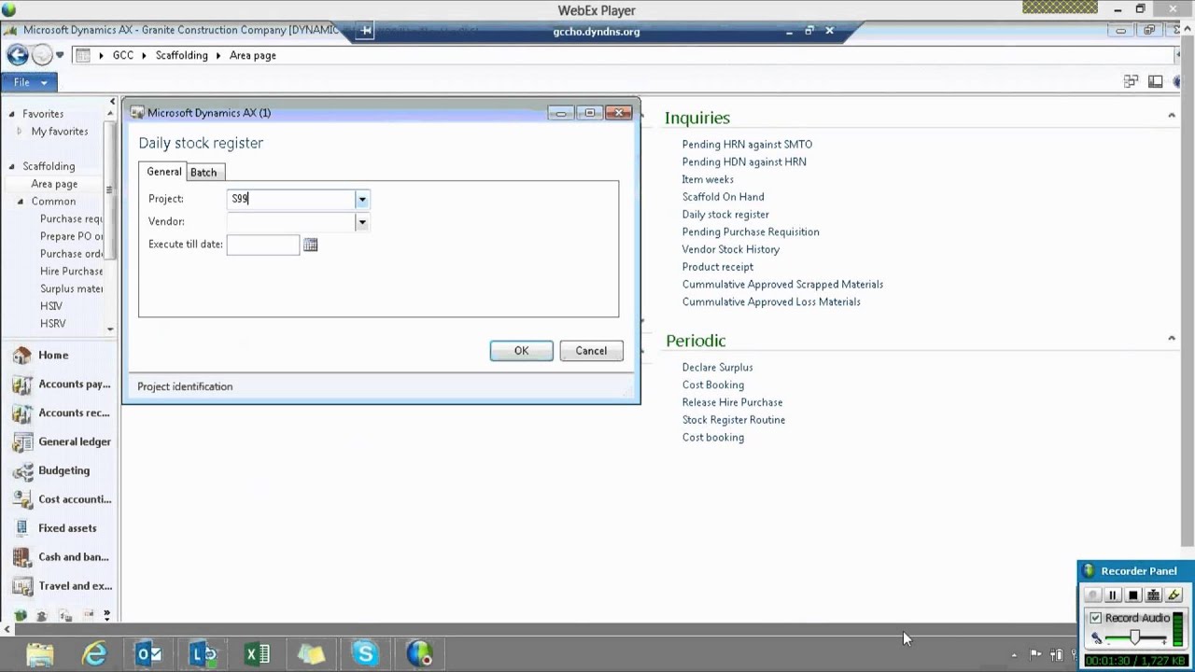Image resolution: width=1195 pixels, height=672 pixels.
Task: Open the Project dropdown list
Action: pos(361,199)
